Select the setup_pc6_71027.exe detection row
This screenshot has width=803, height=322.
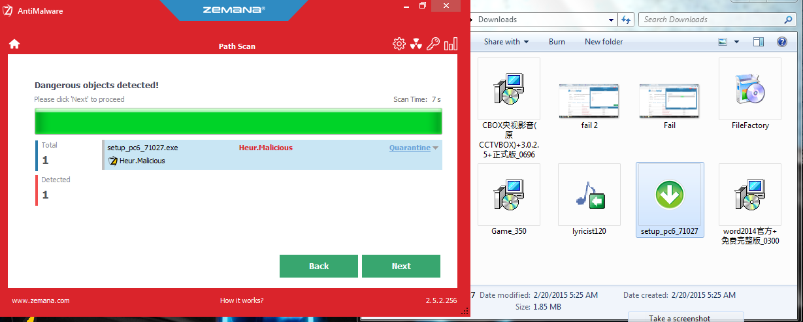pyautogui.click(x=272, y=155)
